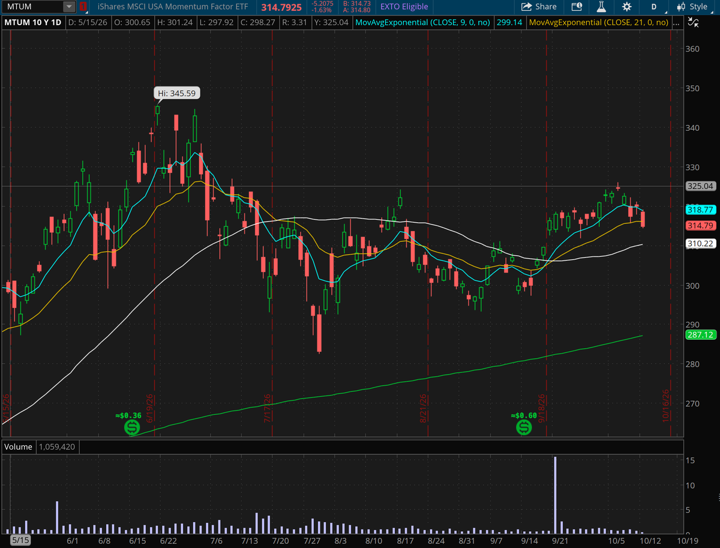Click the 7/27 date label on time axis
This screenshot has width=720, height=548.
point(311,541)
